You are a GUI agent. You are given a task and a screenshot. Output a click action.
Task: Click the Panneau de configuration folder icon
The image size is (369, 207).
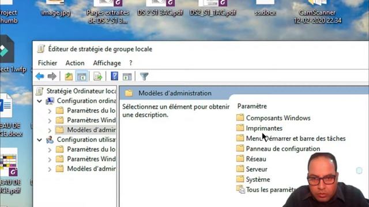coord(240,148)
